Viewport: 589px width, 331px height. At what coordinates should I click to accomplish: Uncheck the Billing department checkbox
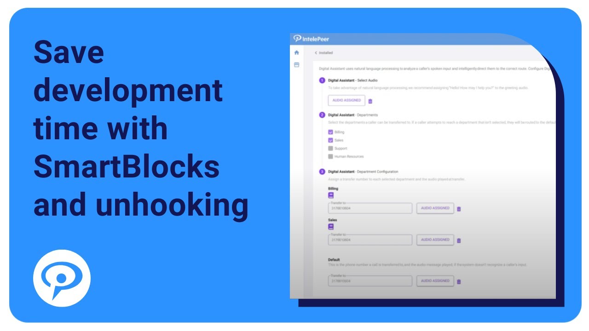pos(330,132)
